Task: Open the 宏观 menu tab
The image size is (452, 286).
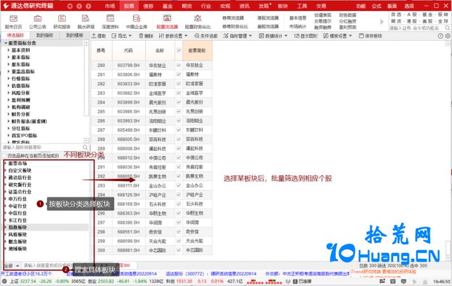Action: (x=225, y=6)
